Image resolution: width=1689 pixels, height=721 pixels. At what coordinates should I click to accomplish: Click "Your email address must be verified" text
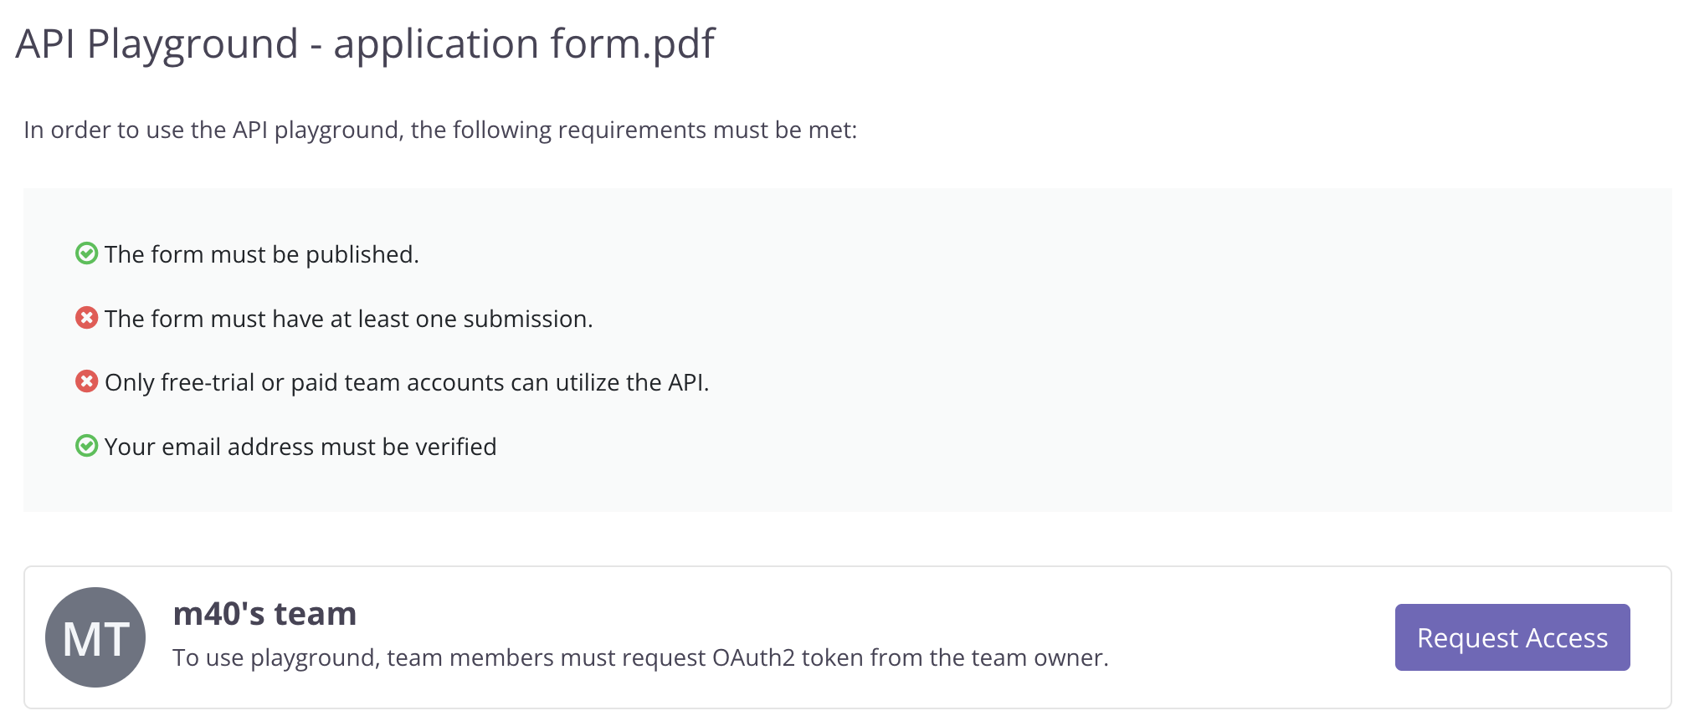point(300,447)
